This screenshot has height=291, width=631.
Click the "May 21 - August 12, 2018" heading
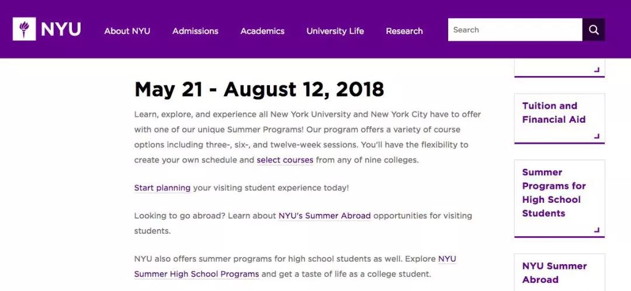[x=259, y=89]
